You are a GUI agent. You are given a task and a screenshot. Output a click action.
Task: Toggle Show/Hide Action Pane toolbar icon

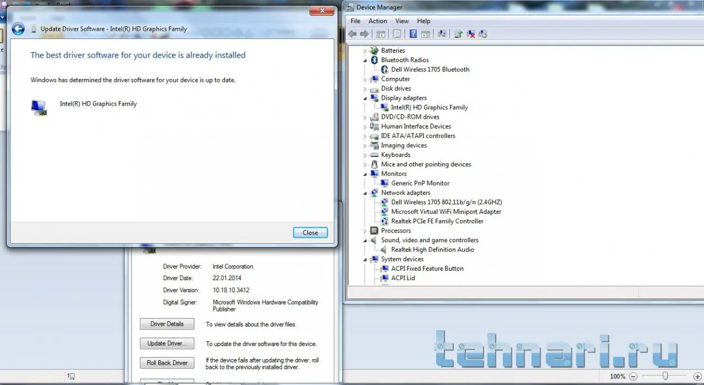click(425, 34)
